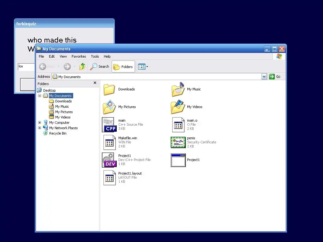Expand the Address bar dropdown
The image size is (323, 242).
click(264, 77)
